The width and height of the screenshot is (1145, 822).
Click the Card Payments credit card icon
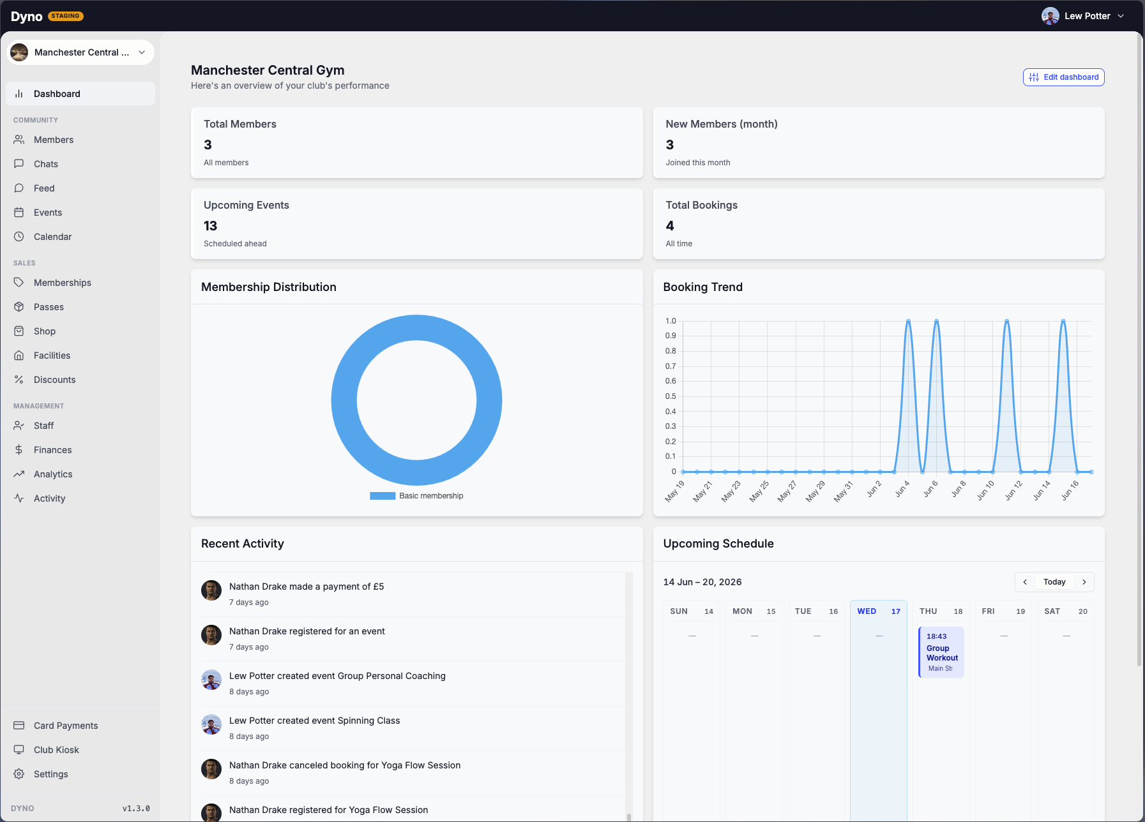pos(19,726)
